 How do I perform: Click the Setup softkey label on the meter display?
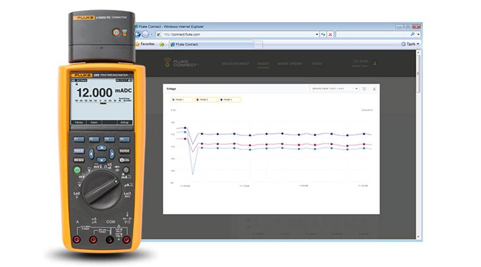click(124, 122)
